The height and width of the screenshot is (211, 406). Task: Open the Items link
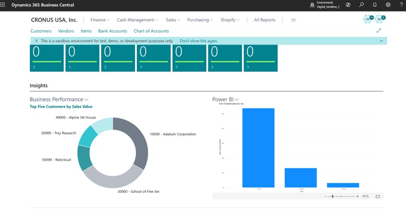[x=86, y=31]
